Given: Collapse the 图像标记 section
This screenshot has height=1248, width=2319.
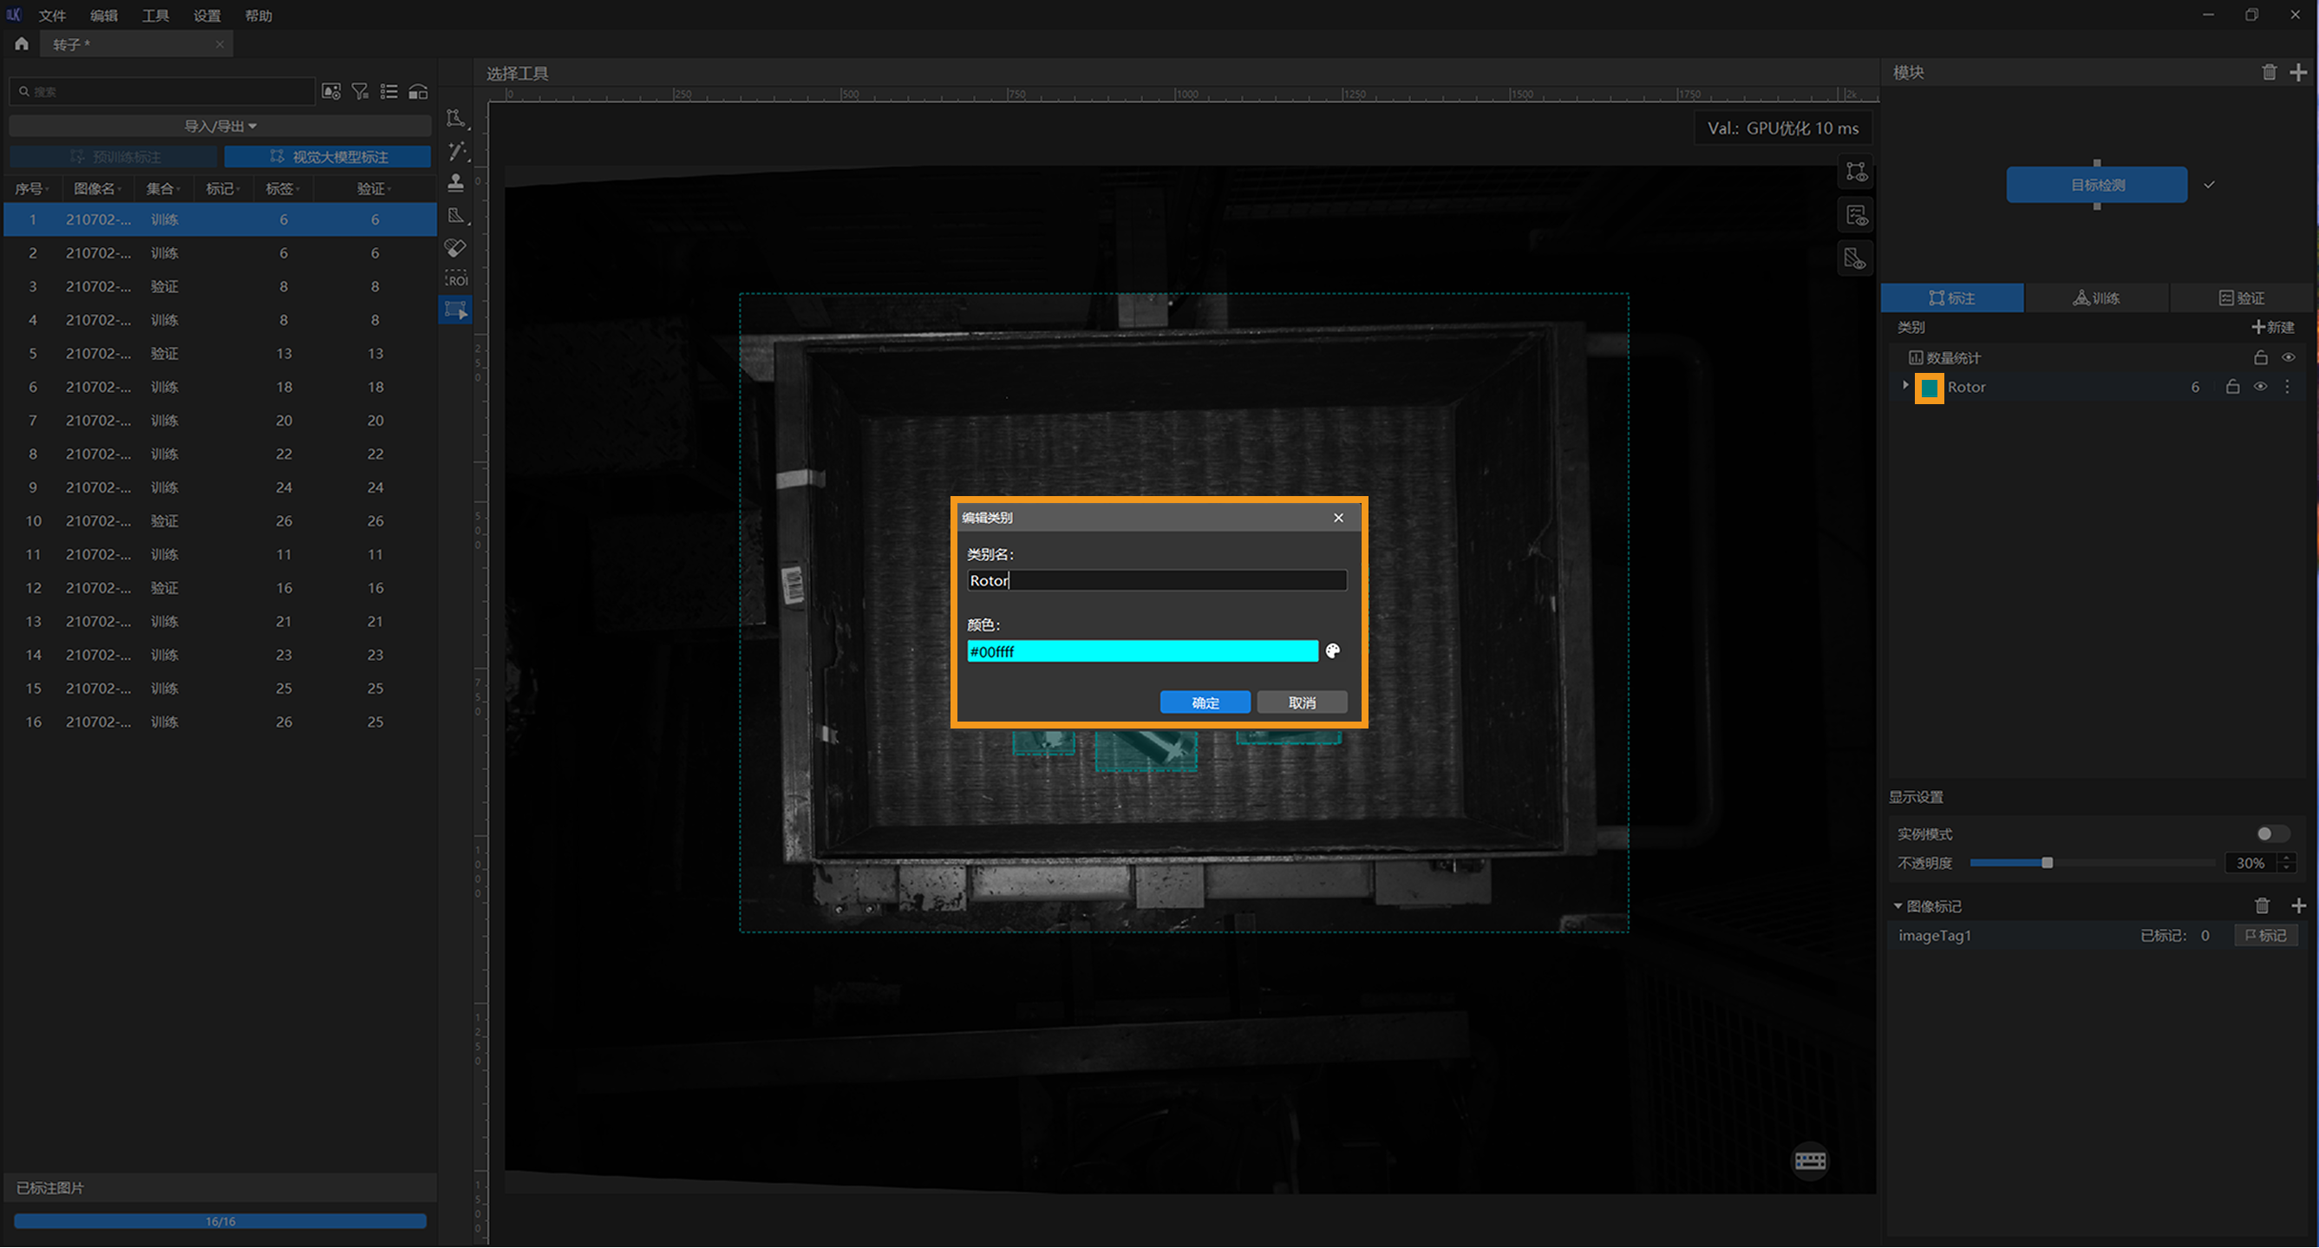Looking at the screenshot, I should (x=1898, y=905).
